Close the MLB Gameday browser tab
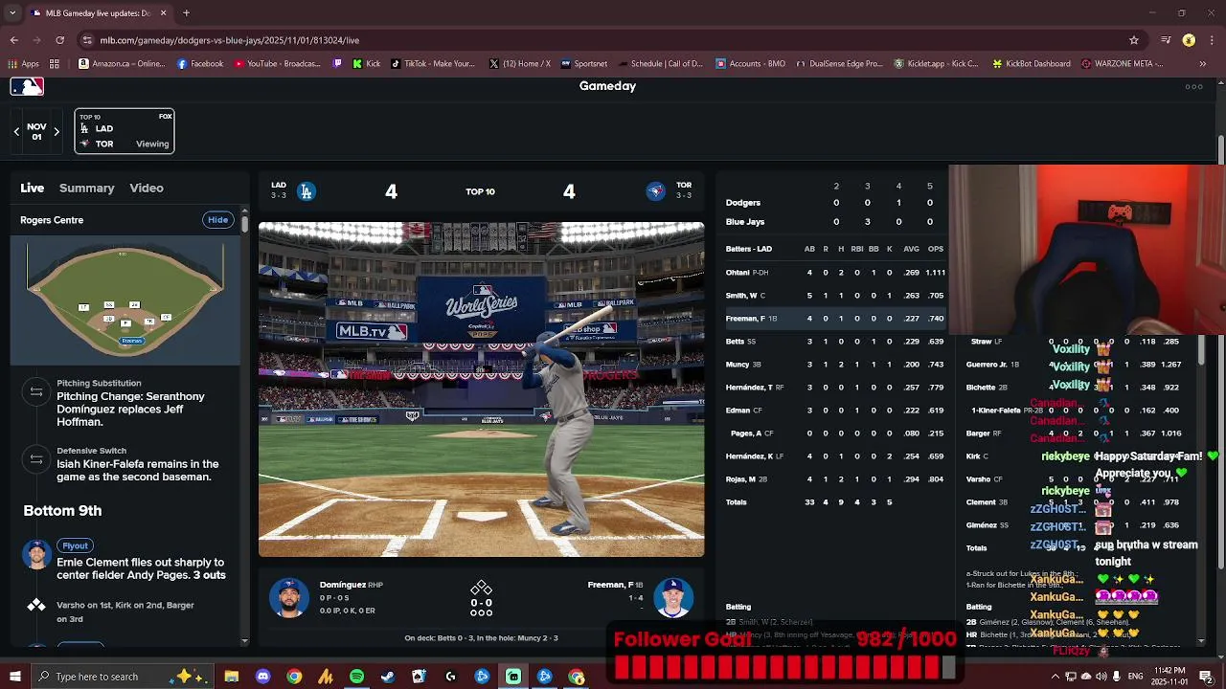This screenshot has width=1226, height=689. click(x=163, y=13)
